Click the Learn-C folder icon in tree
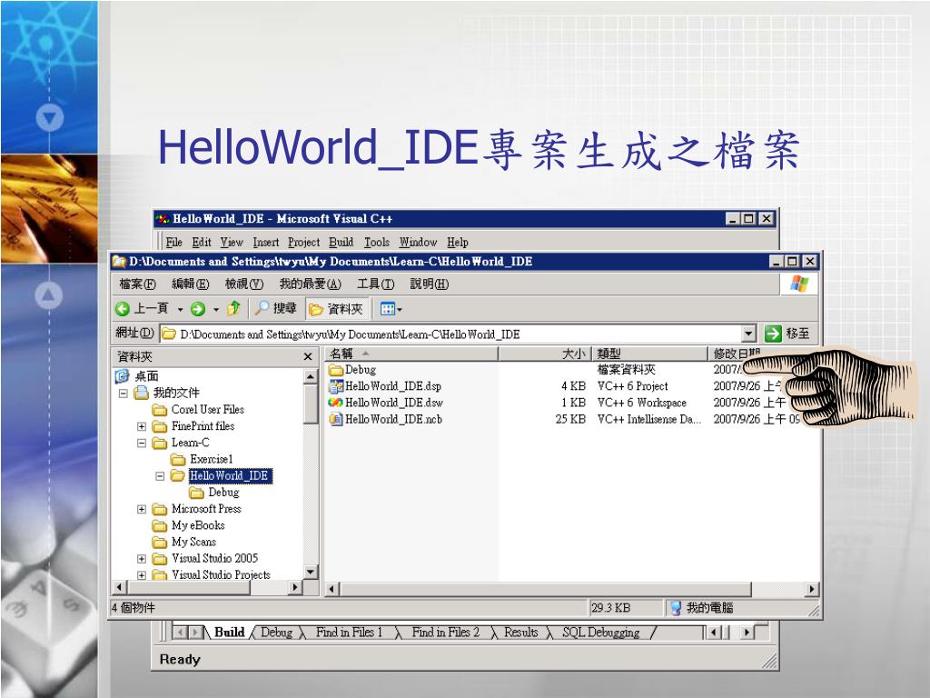 point(159,444)
